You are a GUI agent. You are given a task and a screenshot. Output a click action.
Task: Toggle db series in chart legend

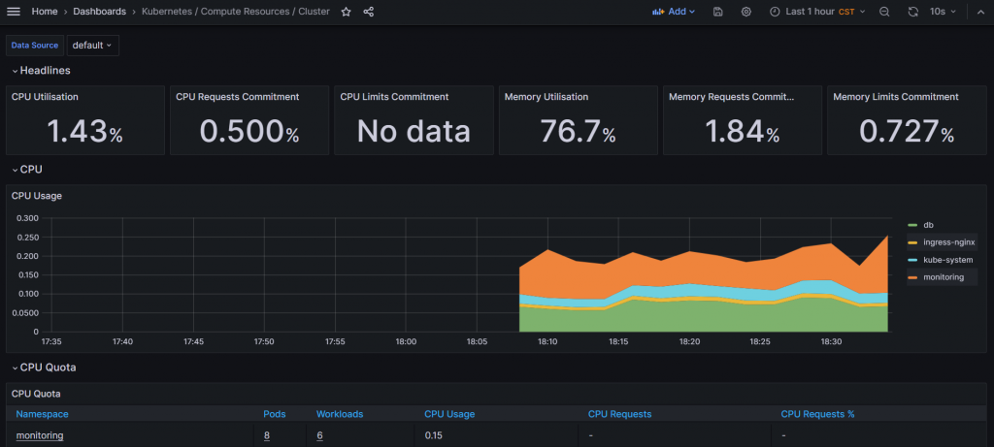coord(928,225)
